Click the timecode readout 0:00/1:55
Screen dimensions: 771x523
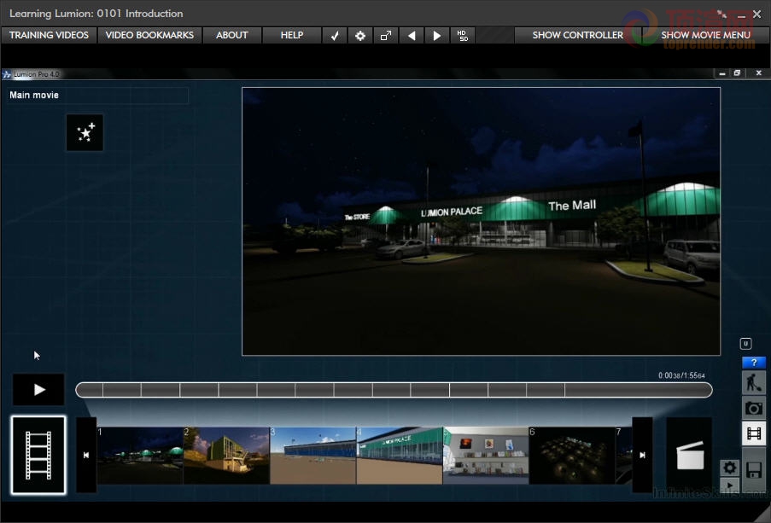coord(681,375)
